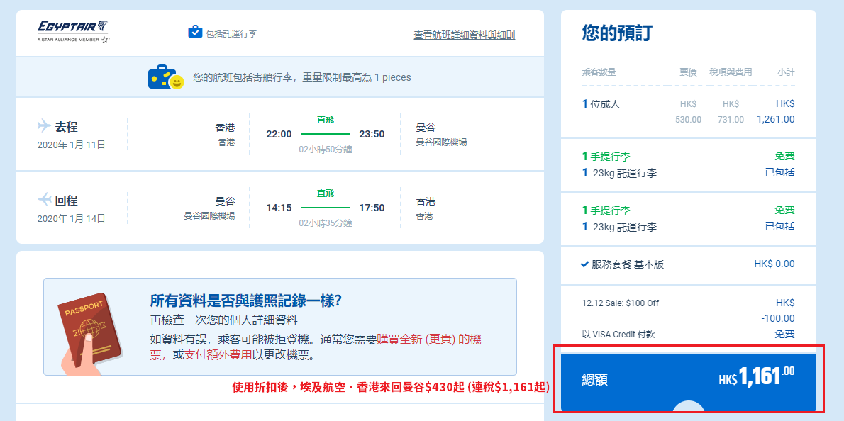844x421 pixels.
Task: Click the flight duration 02小時35分鐘
Action: (326, 223)
